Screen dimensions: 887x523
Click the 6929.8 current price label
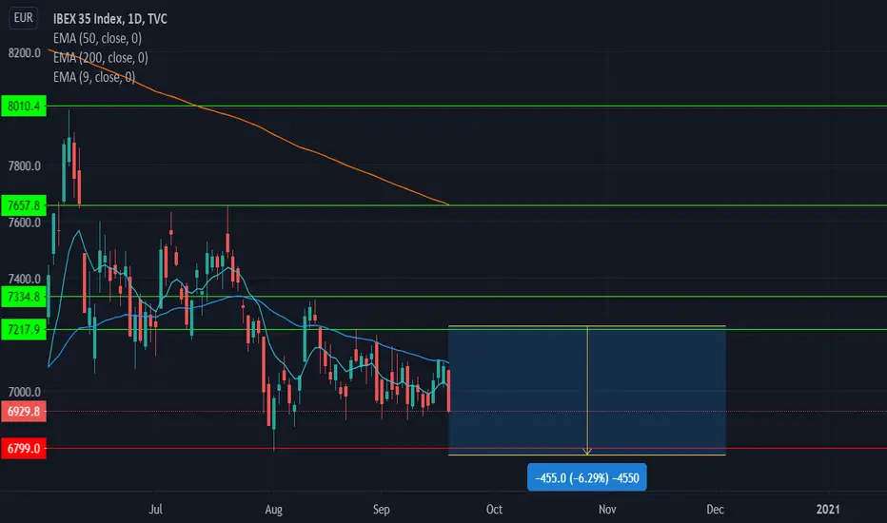pyautogui.click(x=24, y=412)
